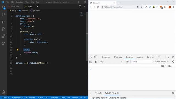Screen dimensions: 176x99
Task: Close the What's New drawer tab
Action: (x=118, y=93)
